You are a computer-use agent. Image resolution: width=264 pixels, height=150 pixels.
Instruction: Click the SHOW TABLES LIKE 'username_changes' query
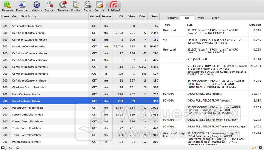[x=212, y=120]
